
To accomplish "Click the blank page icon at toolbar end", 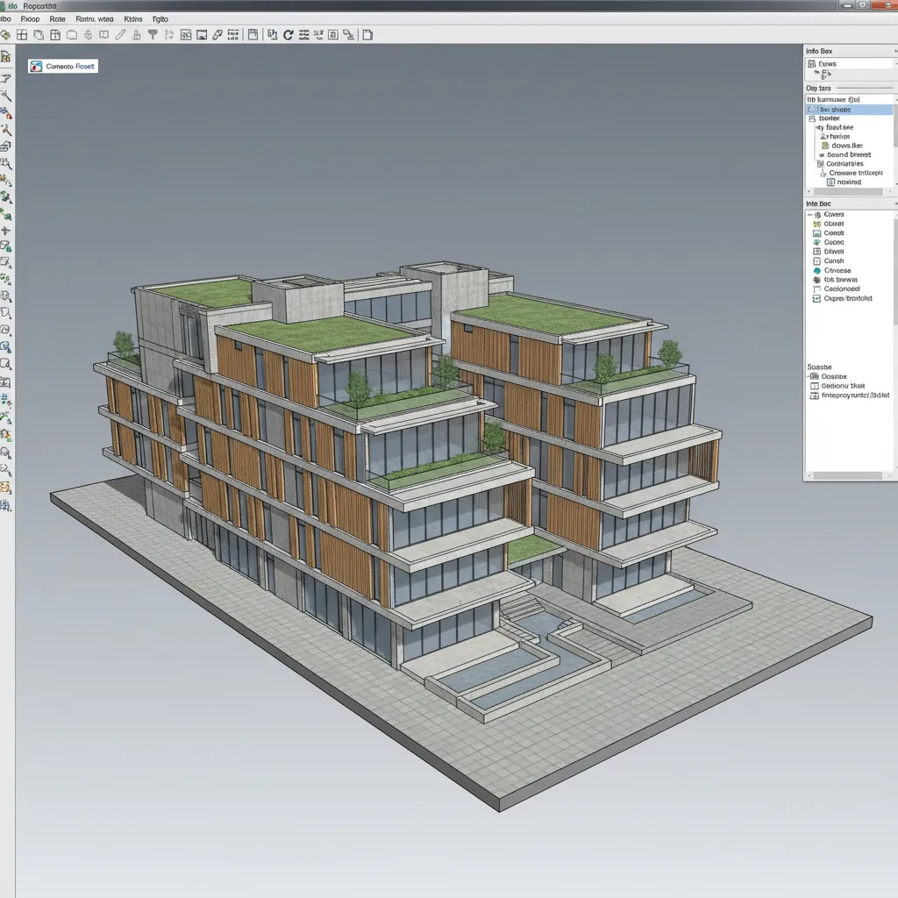I will (x=367, y=35).
